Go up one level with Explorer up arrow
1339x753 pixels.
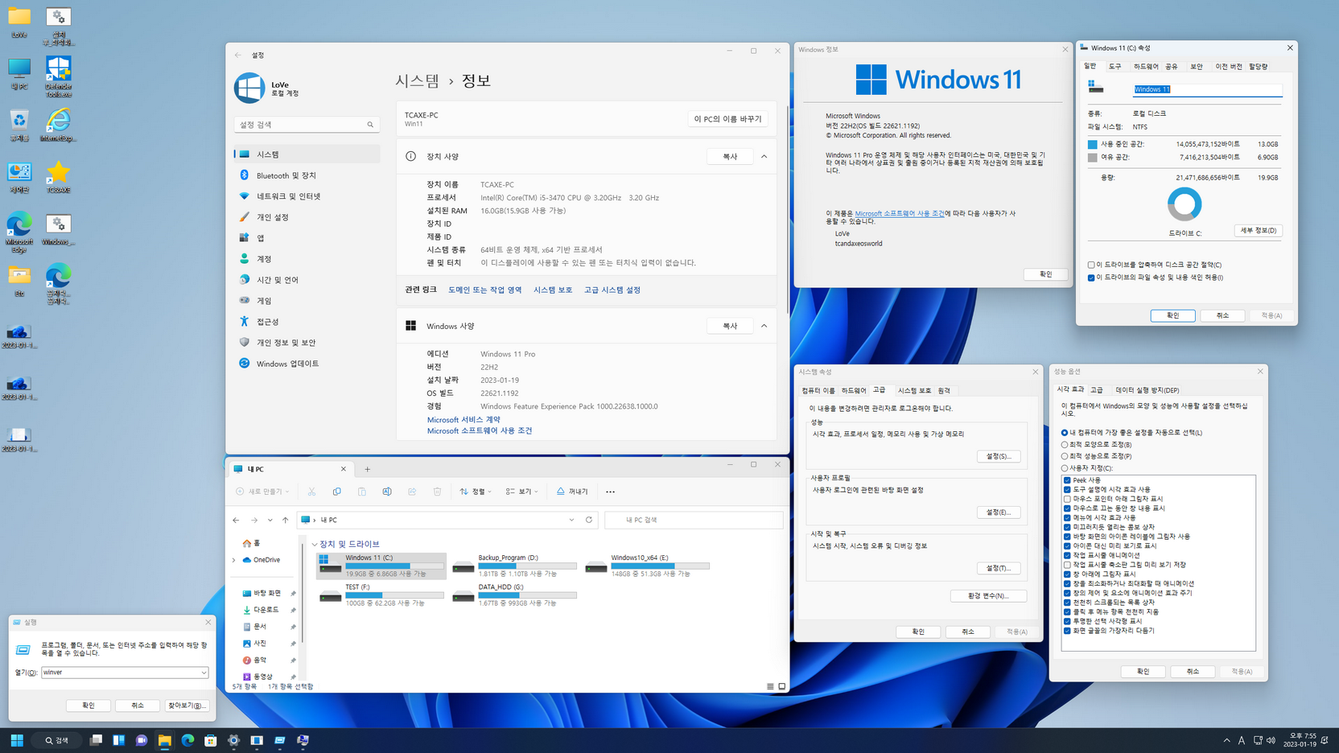coord(285,521)
